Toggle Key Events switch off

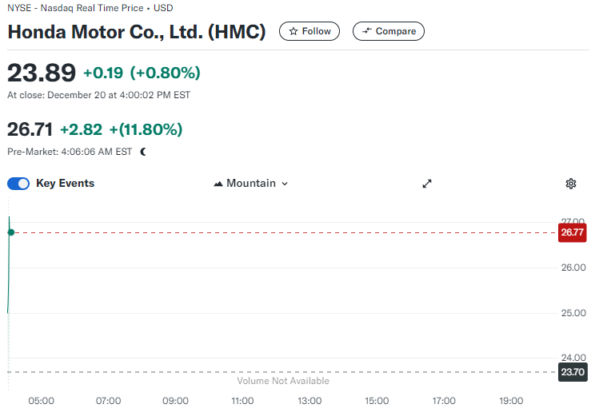(x=18, y=184)
